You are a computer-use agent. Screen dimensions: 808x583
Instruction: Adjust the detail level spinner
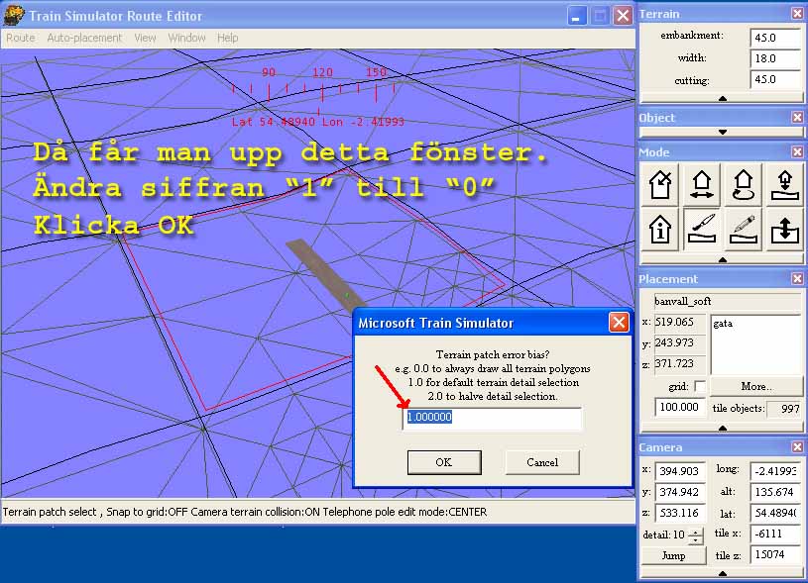pos(696,536)
